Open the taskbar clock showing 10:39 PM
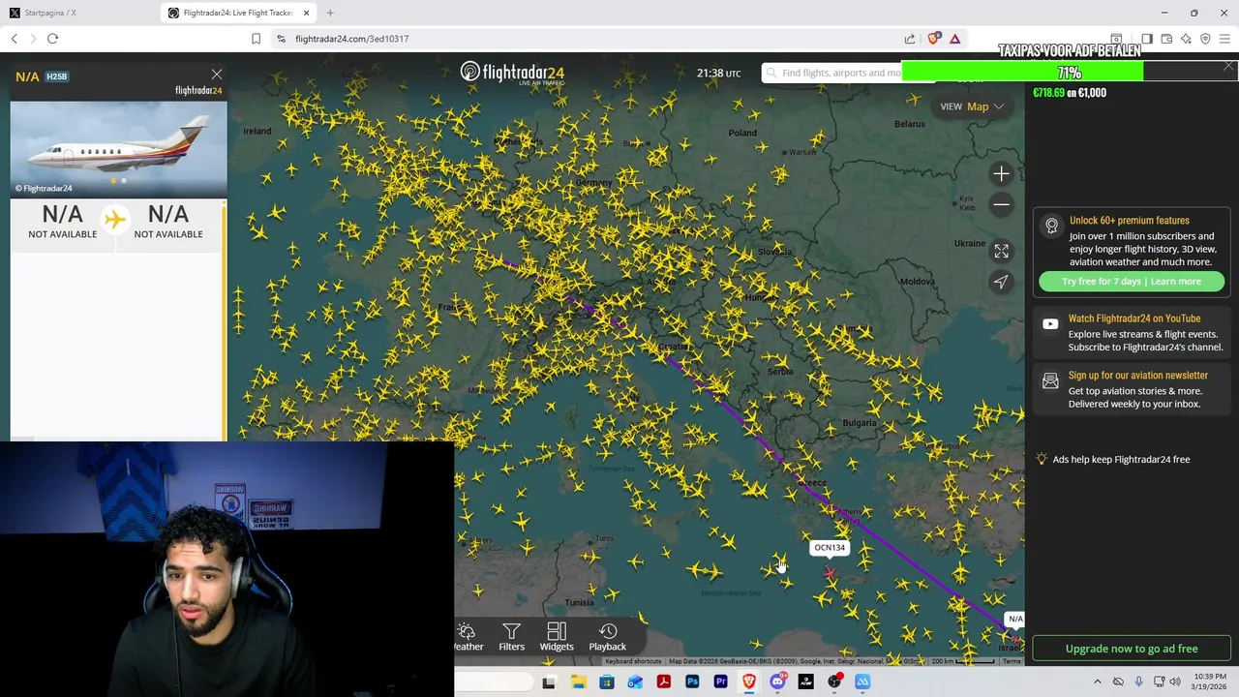This screenshot has width=1239, height=697. click(1210, 682)
